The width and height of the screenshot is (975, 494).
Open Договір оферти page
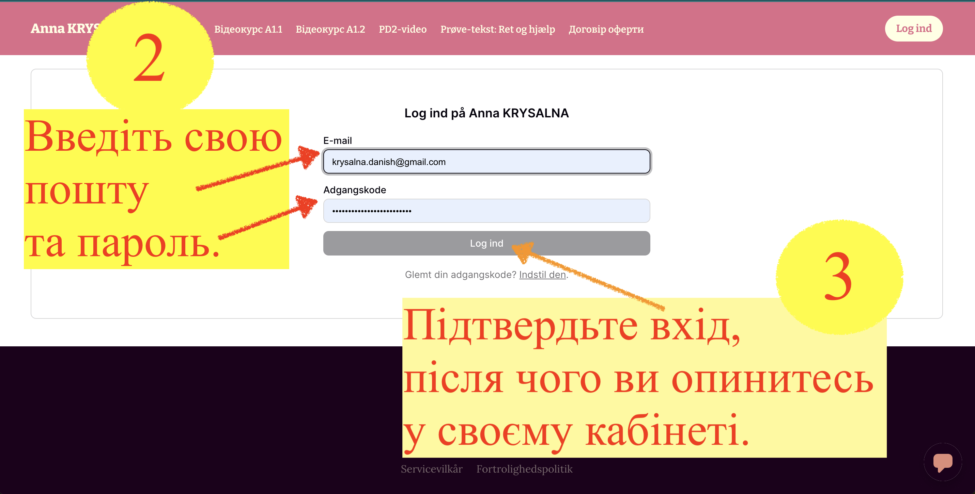pyautogui.click(x=606, y=29)
